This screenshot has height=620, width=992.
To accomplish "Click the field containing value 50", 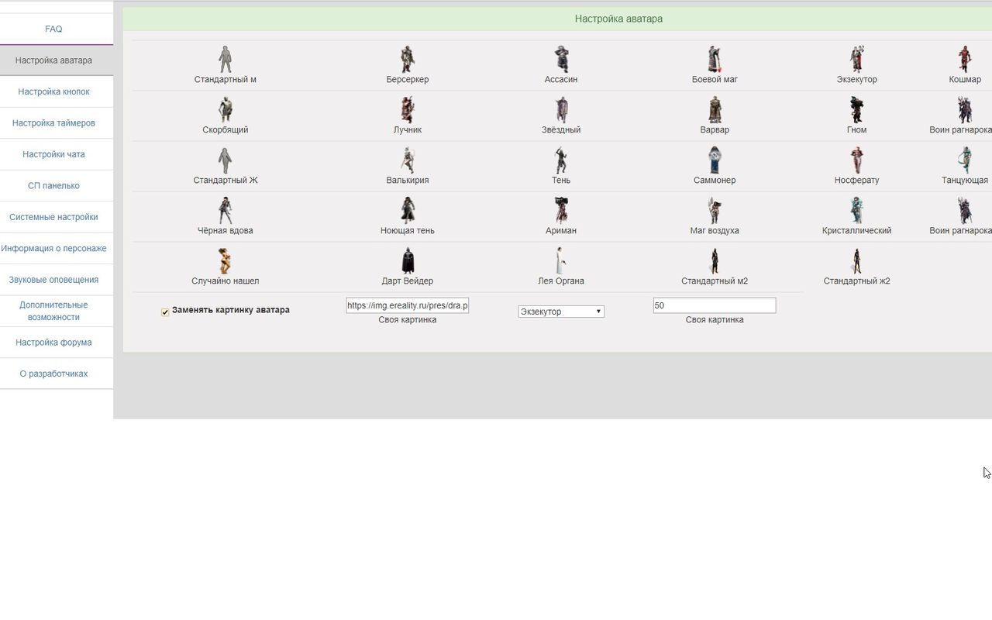I will [x=714, y=305].
